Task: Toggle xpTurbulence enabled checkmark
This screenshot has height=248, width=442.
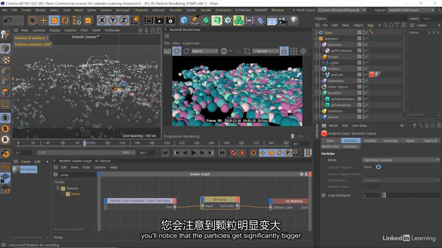Action: pyautogui.click(x=366, y=105)
